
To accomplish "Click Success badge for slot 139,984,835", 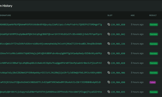I will click(x=154, y=92).
